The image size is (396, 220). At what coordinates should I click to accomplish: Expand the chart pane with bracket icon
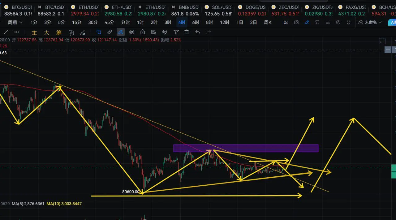click(x=382, y=41)
